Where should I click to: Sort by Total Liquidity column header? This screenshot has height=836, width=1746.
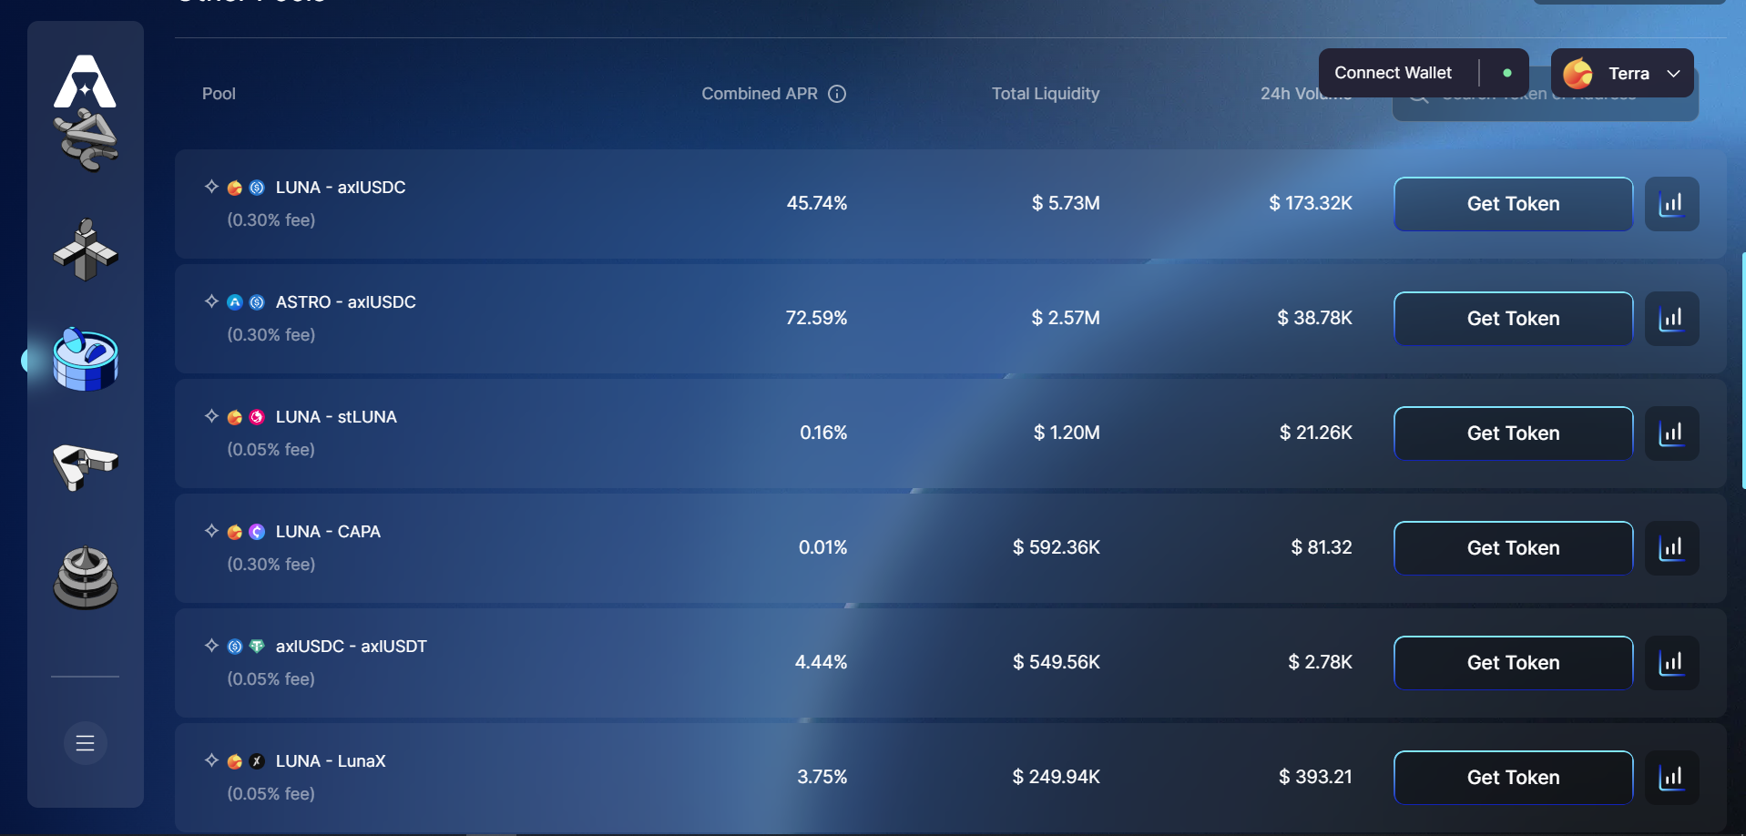(1046, 94)
